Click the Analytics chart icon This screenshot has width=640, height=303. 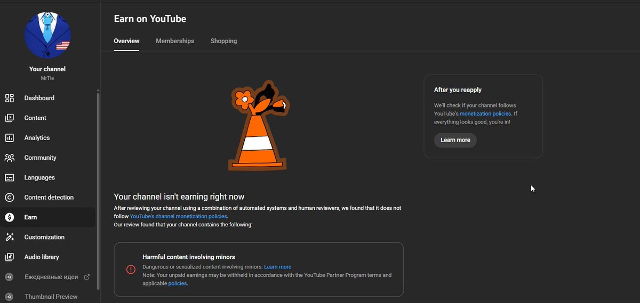(9, 138)
